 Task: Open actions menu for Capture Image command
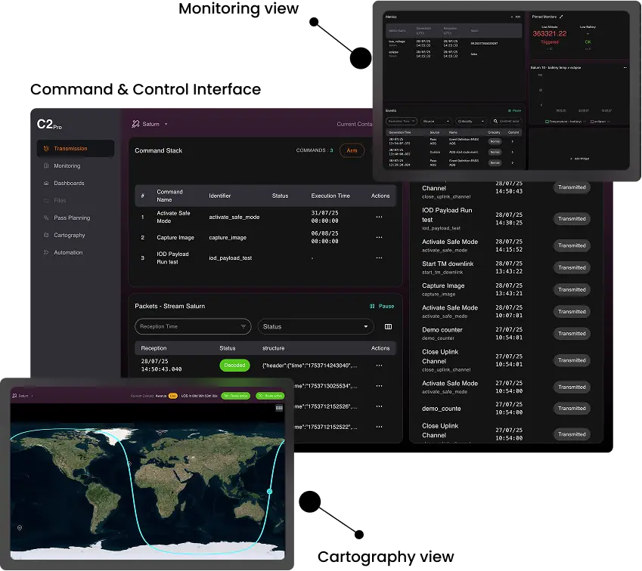coord(380,238)
